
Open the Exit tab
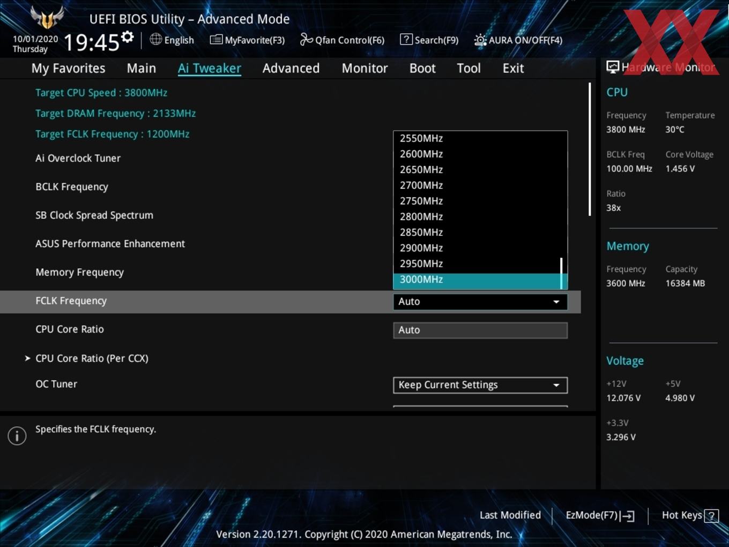pos(513,68)
